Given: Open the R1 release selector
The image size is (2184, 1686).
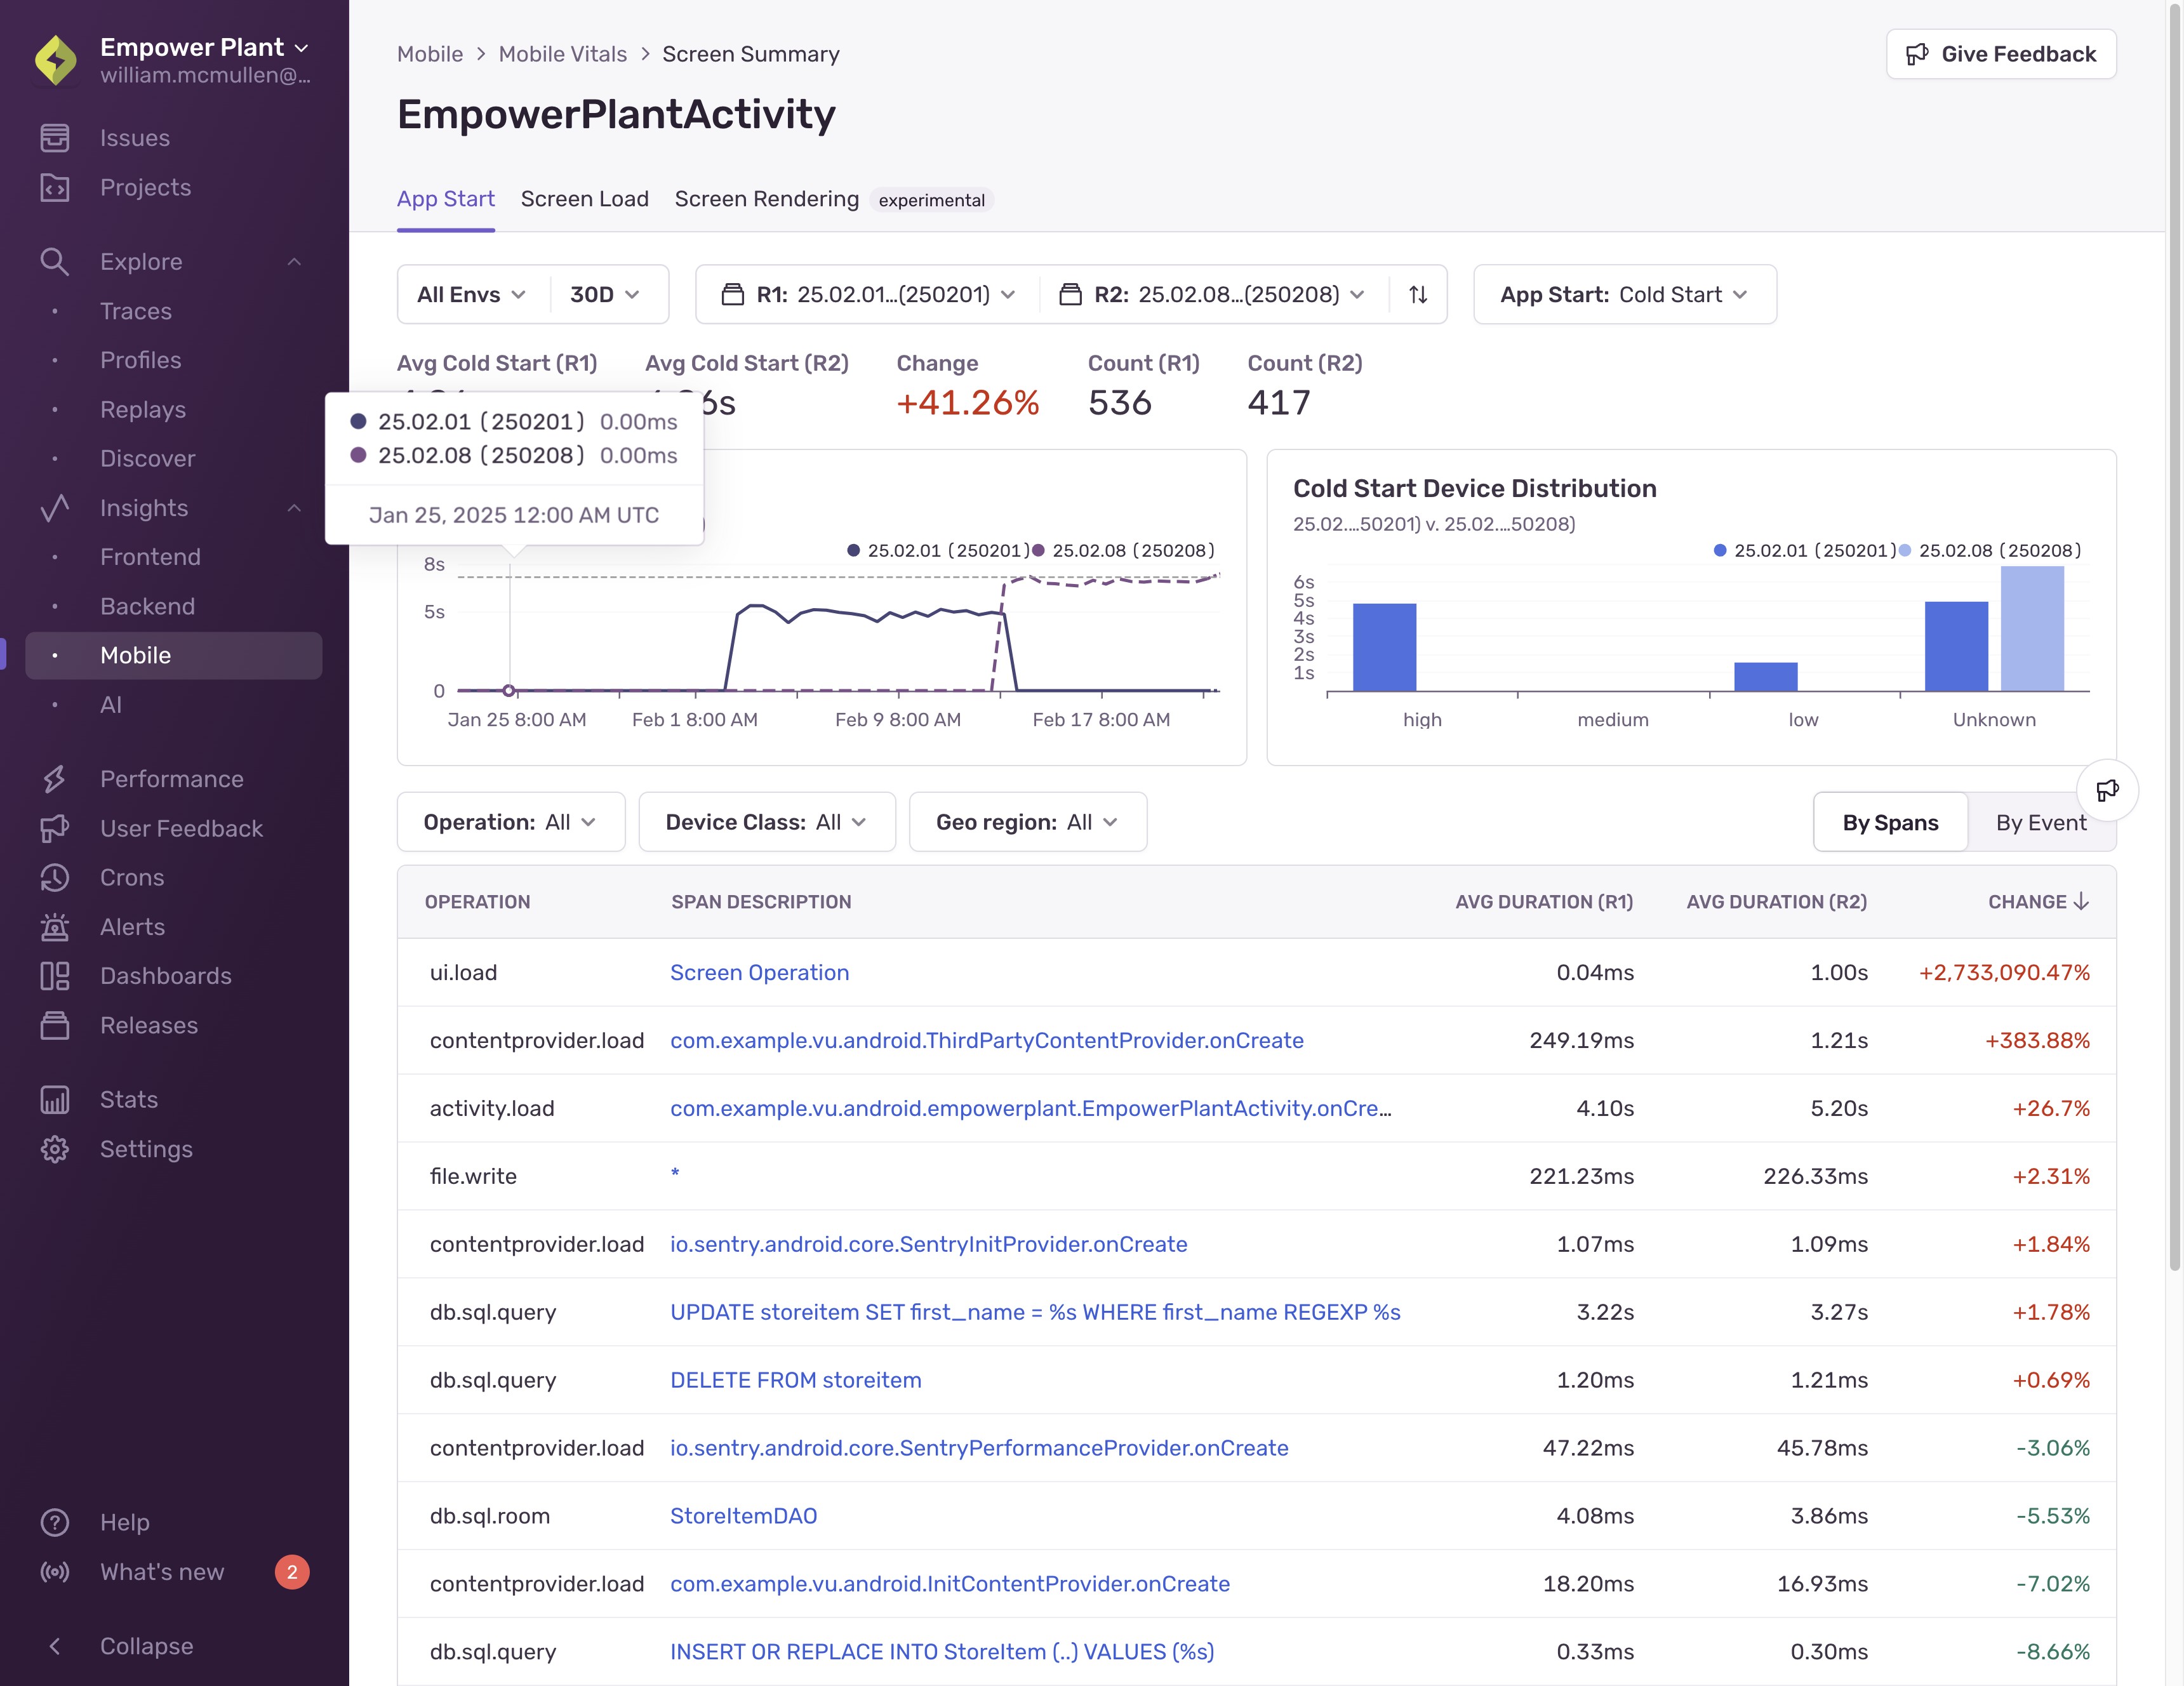Looking at the screenshot, I should [x=867, y=294].
